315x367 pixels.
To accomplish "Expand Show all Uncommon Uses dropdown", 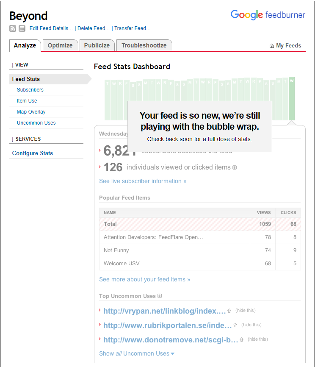I will pyautogui.click(x=137, y=353).
